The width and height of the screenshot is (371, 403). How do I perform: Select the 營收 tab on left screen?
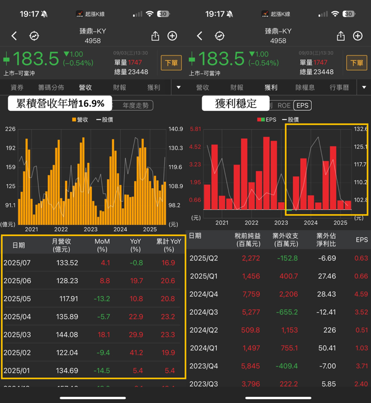pyautogui.click(x=85, y=87)
